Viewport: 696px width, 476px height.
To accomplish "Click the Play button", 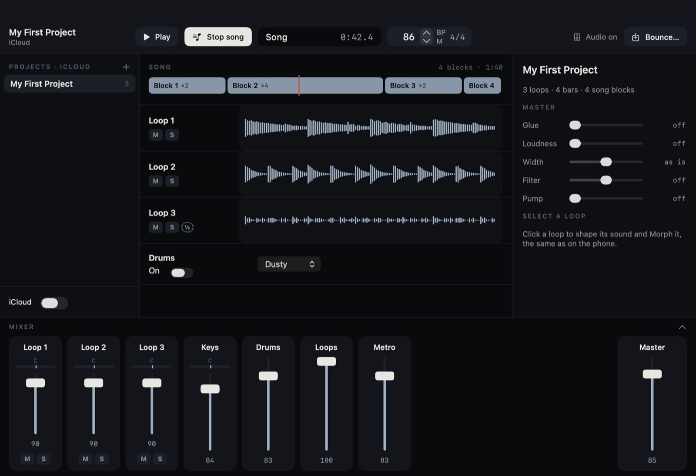I will (157, 37).
